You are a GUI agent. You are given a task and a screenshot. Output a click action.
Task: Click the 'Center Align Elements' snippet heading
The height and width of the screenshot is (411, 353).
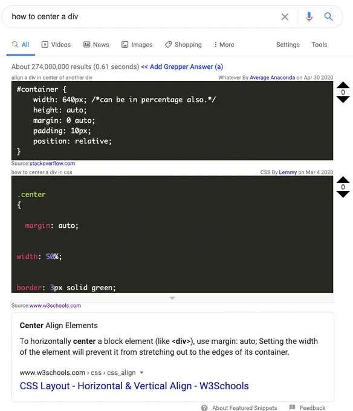[x=59, y=325]
